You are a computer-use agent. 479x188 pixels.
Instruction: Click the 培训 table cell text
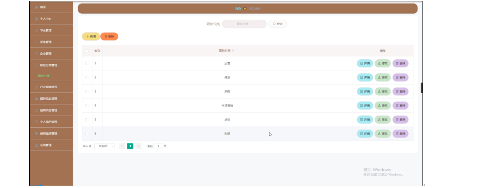227,119
